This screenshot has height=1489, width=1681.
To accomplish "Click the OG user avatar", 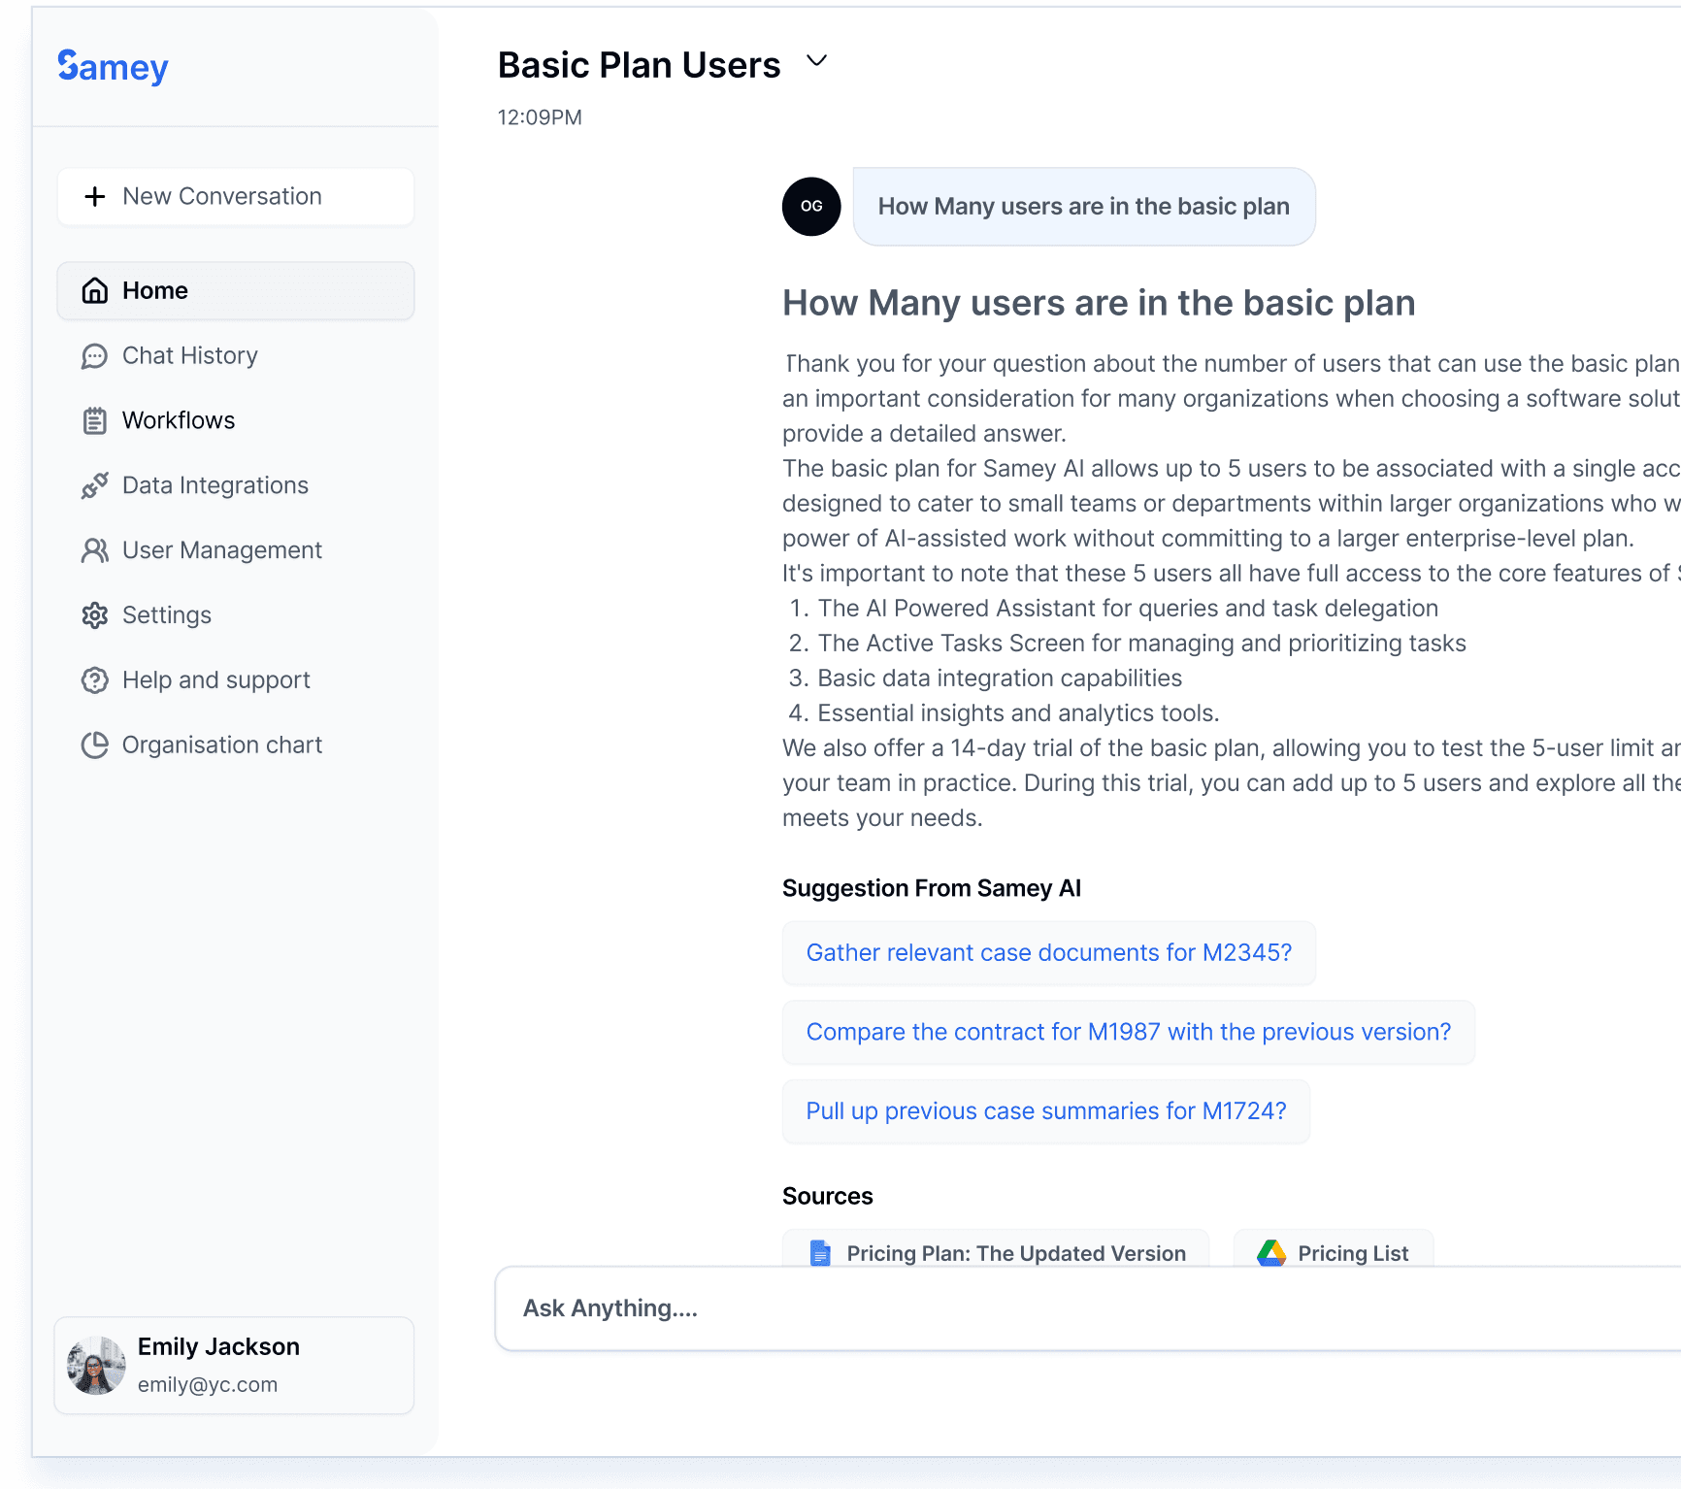I will pyautogui.click(x=811, y=207).
